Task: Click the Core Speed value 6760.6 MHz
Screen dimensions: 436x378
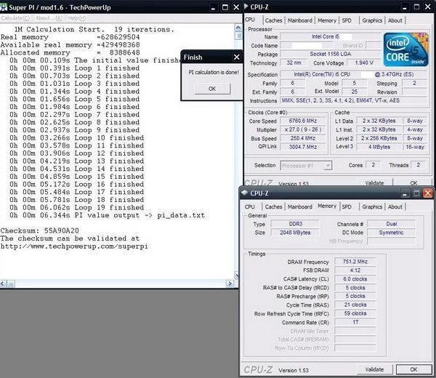Action: 303,121
